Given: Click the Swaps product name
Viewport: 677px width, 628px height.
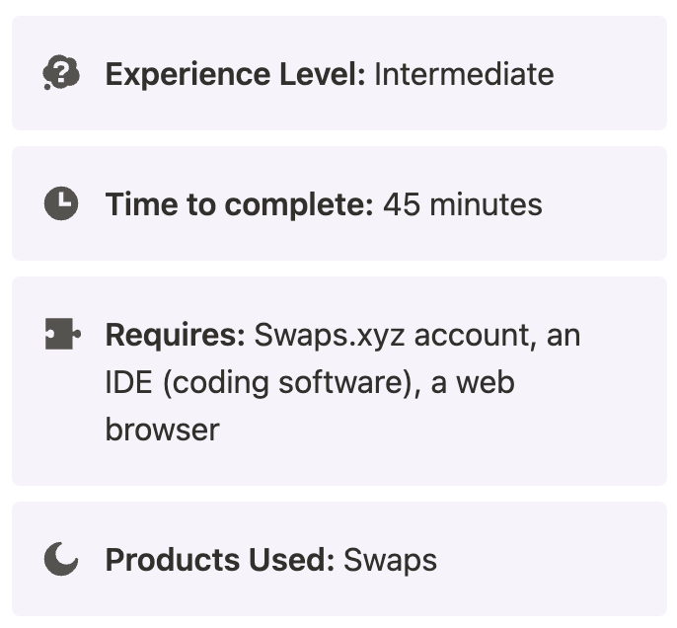Looking at the screenshot, I should [391, 561].
